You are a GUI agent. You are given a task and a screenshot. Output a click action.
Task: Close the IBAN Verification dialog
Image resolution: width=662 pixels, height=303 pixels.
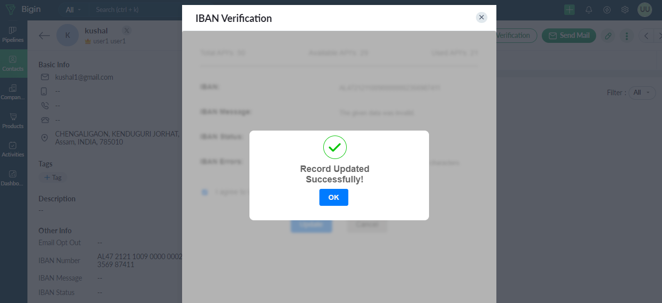(481, 17)
